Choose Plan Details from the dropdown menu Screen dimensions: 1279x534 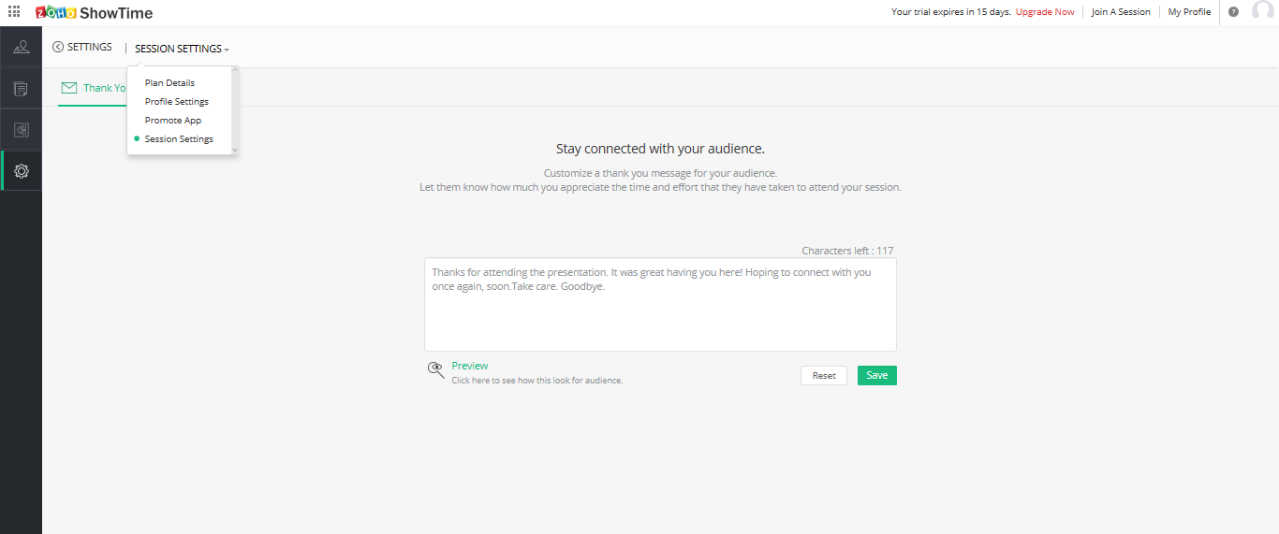(x=169, y=83)
